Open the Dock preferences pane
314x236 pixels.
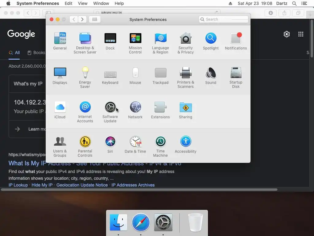[x=110, y=41]
